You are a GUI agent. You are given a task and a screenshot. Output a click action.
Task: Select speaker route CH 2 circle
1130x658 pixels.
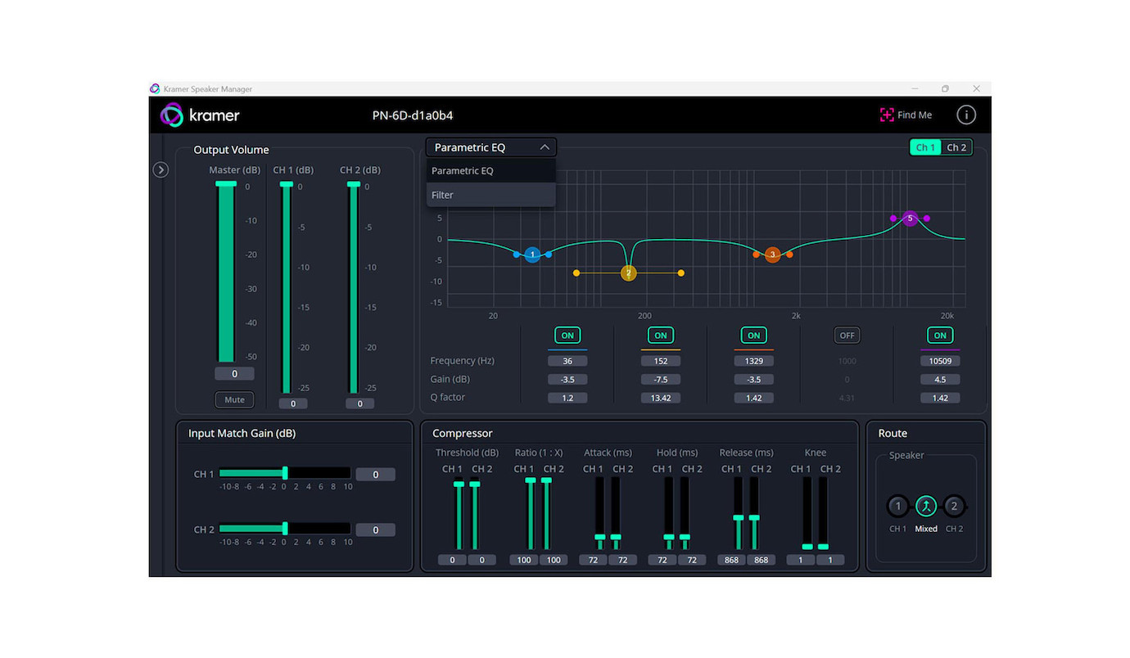(x=953, y=507)
